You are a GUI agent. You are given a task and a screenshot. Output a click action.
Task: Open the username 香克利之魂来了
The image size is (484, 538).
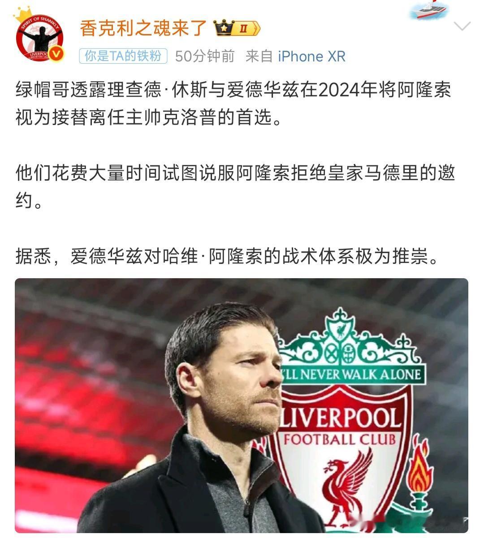[143, 28]
